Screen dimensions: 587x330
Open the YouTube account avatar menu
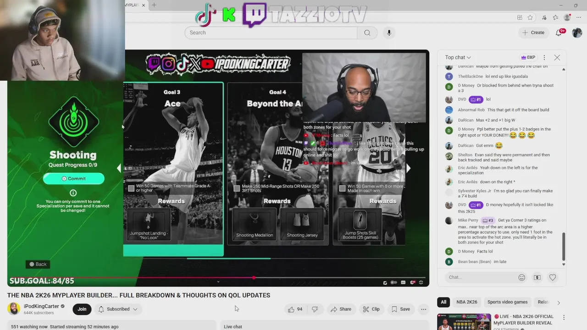(577, 33)
